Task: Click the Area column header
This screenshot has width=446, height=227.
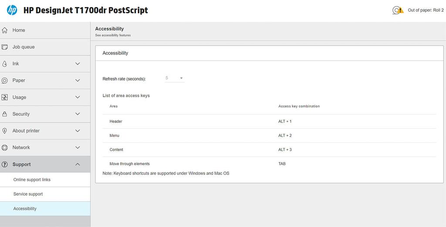Action: [114, 106]
